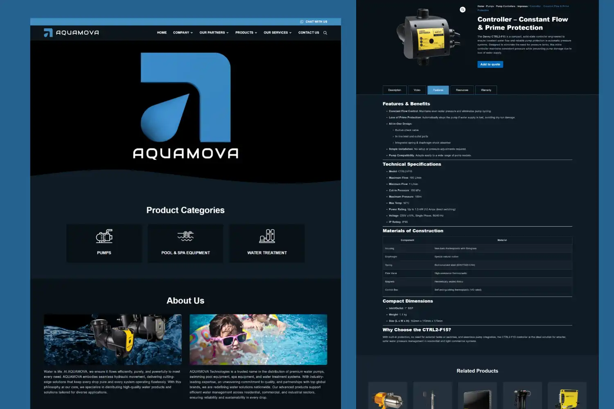The image size is (614, 409).
Task: Open the Products dropdown menu
Action: (x=246, y=33)
